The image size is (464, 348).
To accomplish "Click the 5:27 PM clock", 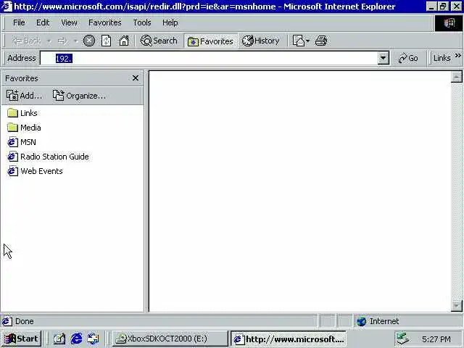I will coord(436,339).
